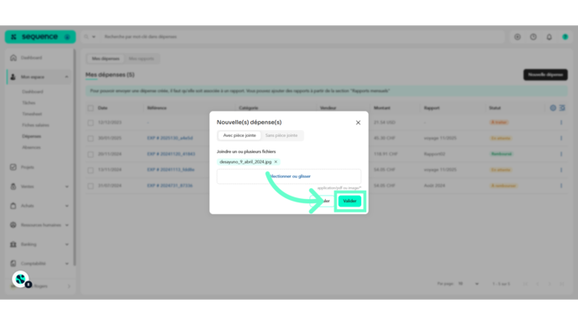The image size is (578, 325).
Task: Open Dashboard under Mon espace
Action: pos(33,92)
